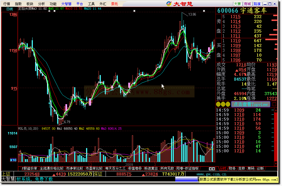Screen dimensions: 282x186
Task: Open the 分析 menu
Action: (x=41, y=4)
